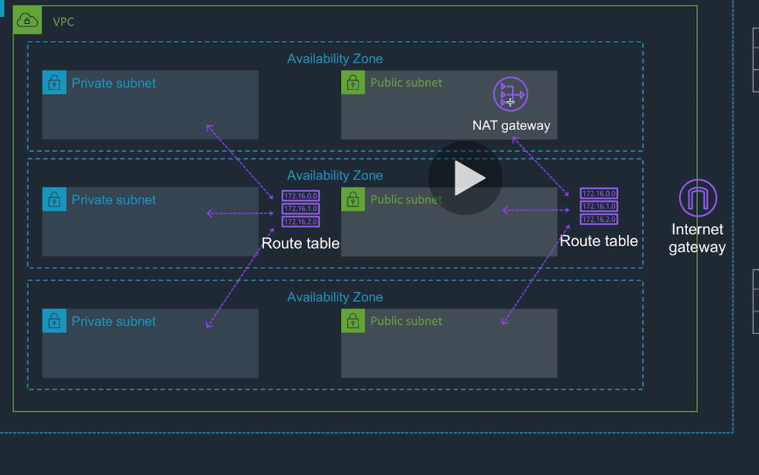Screen dimensions: 759x475
Task: Click the VPC cloud icon
Action: 27,20
